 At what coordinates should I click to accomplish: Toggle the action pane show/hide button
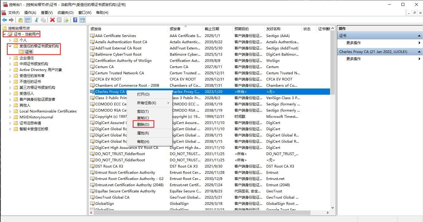83,20
